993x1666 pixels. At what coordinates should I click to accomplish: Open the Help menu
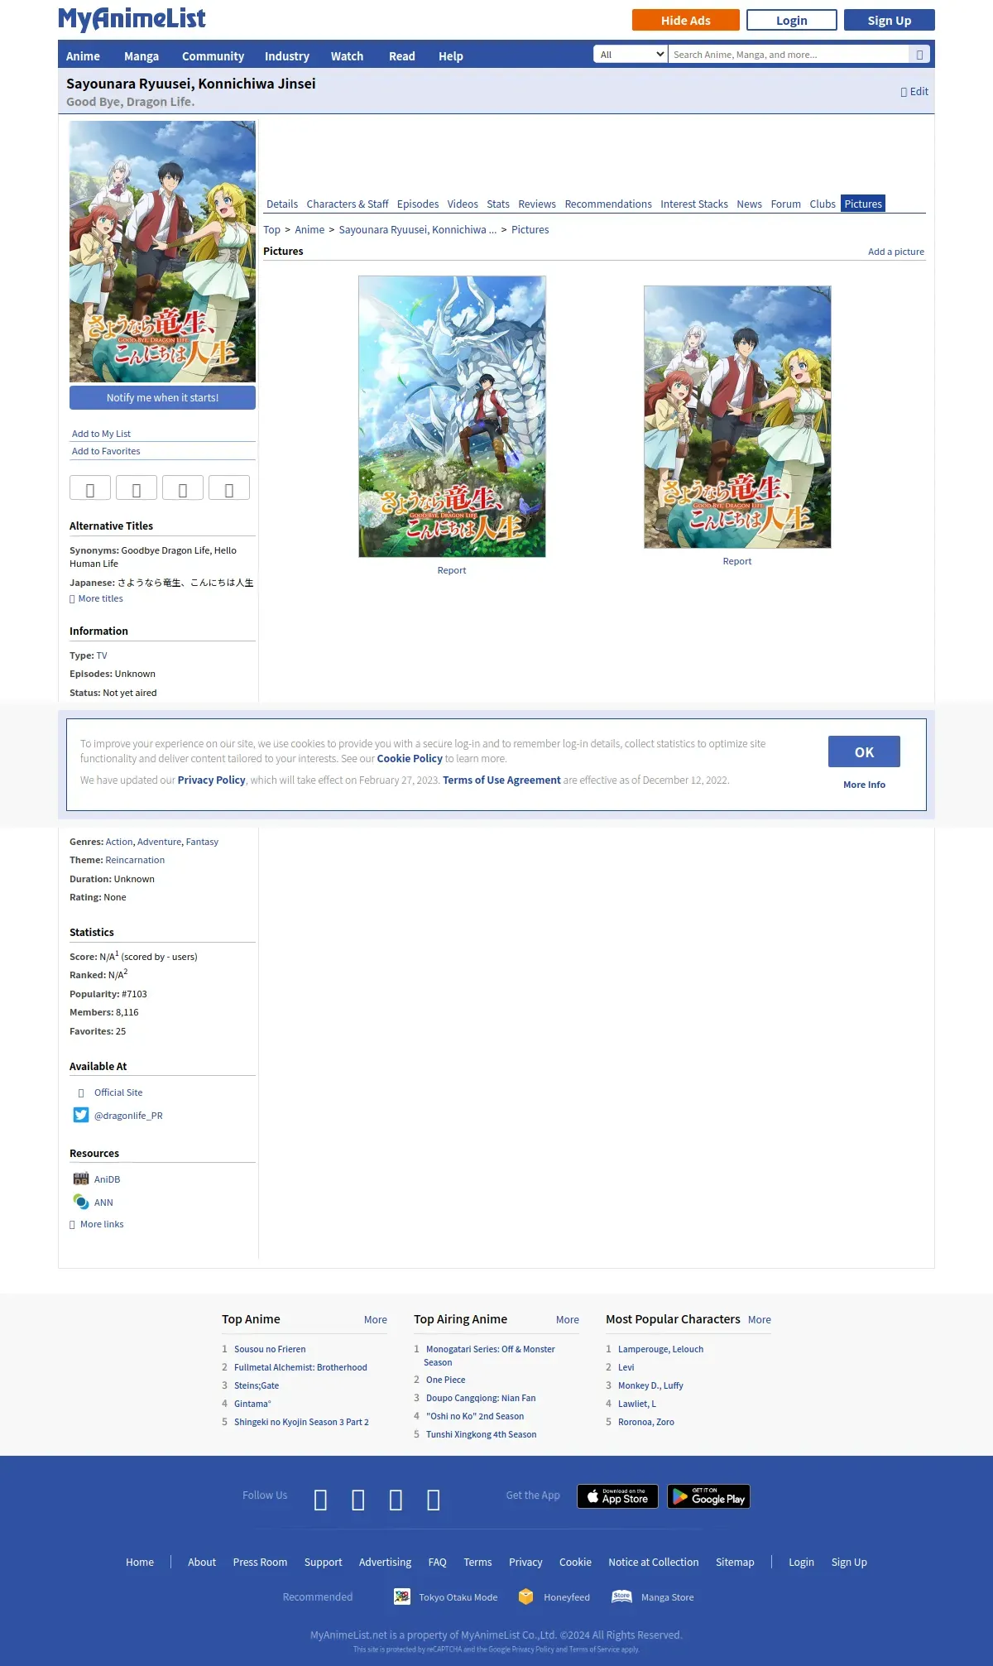click(x=451, y=56)
